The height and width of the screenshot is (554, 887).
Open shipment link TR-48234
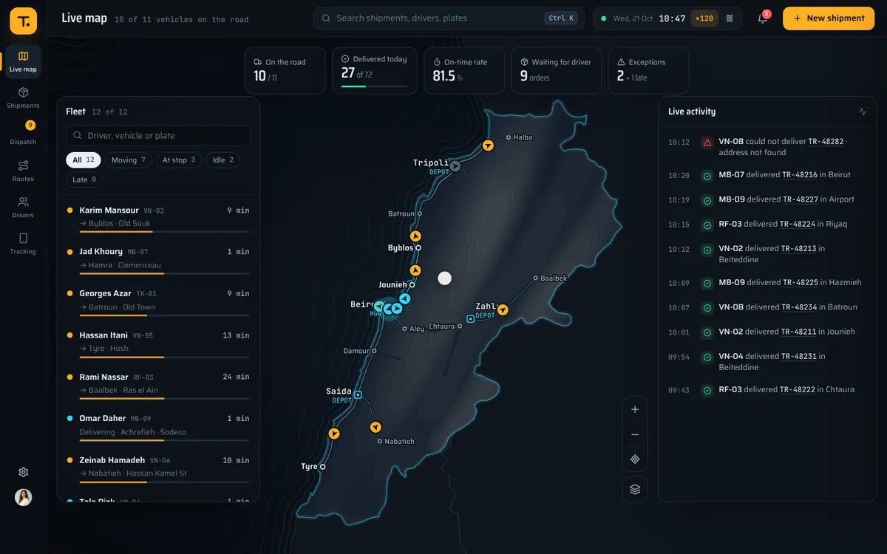(799, 307)
